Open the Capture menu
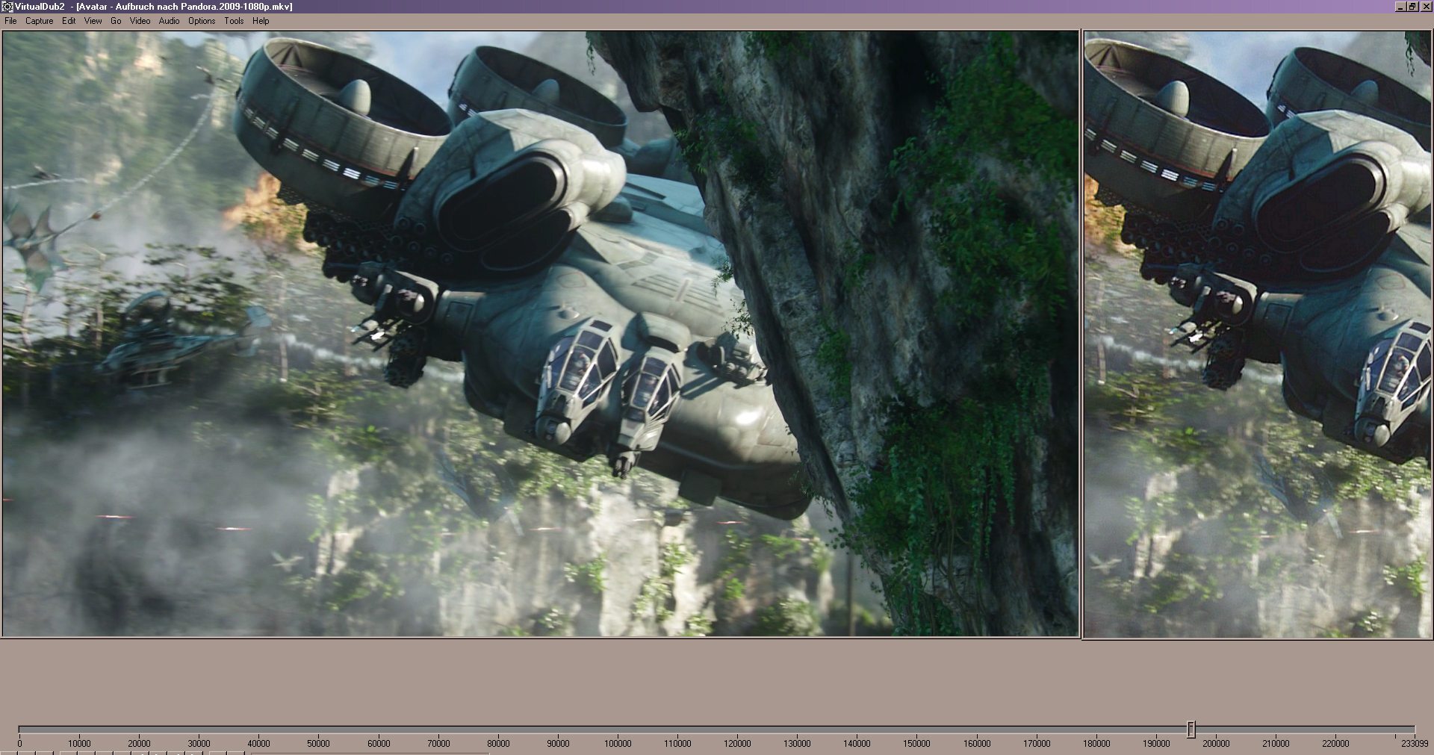Image resolution: width=1434 pixels, height=755 pixels. pos(39,21)
